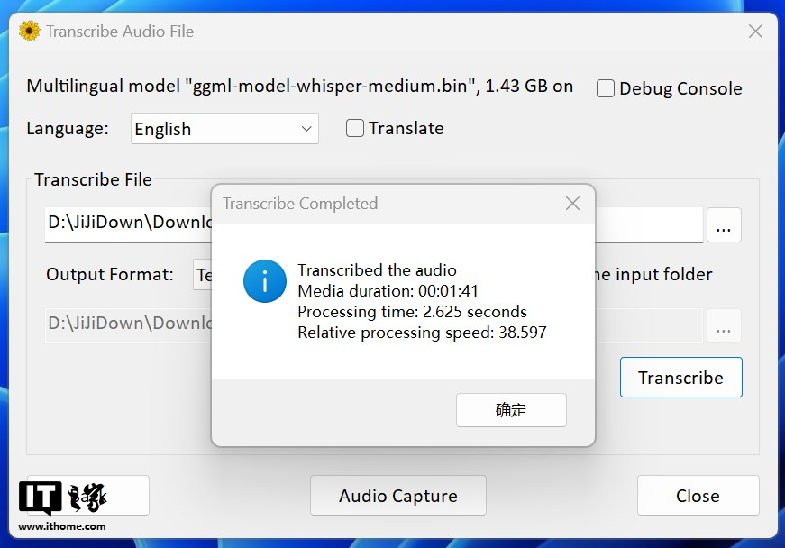The height and width of the screenshot is (548, 785).
Task: Click the Close button at the bottom
Action: (698, 496)
